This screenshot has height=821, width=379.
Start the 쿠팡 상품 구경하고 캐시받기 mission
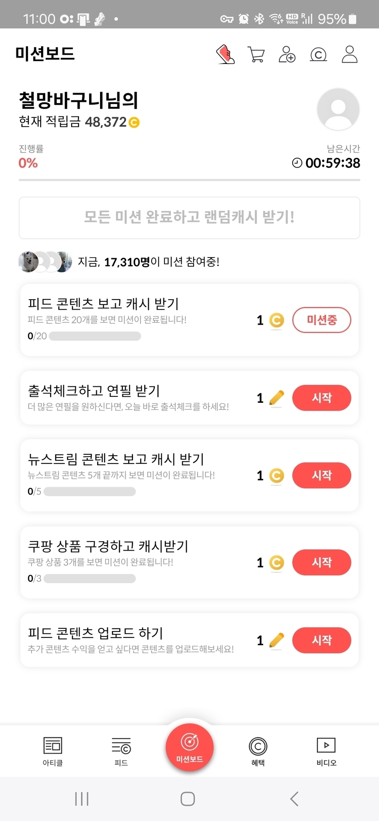(321, 562)
